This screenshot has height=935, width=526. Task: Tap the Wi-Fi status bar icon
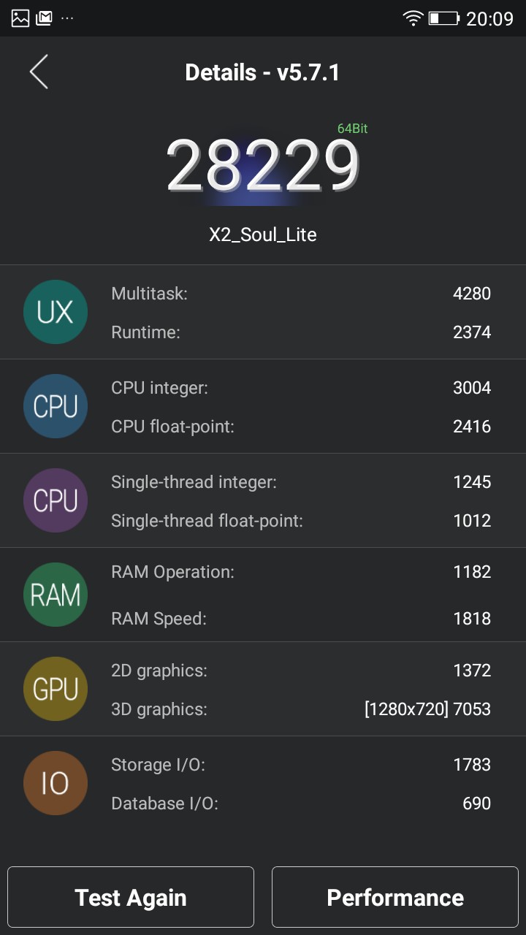coord(413,18)
